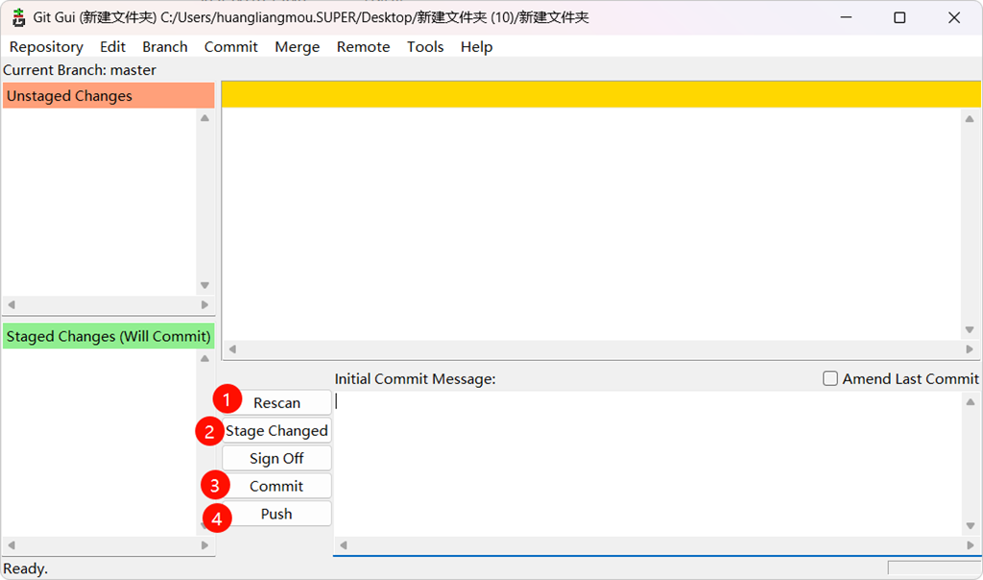This screenshot has width=983, height=580.
Task: Click the Rescan button
Action: [276, 402]
